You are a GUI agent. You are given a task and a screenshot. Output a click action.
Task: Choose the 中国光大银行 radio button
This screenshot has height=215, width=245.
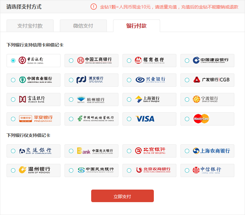click(71, 151)
